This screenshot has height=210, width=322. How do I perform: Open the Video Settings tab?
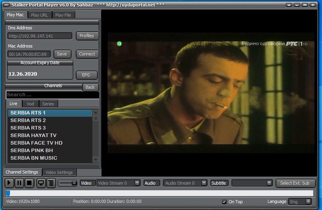click(59, 172)
